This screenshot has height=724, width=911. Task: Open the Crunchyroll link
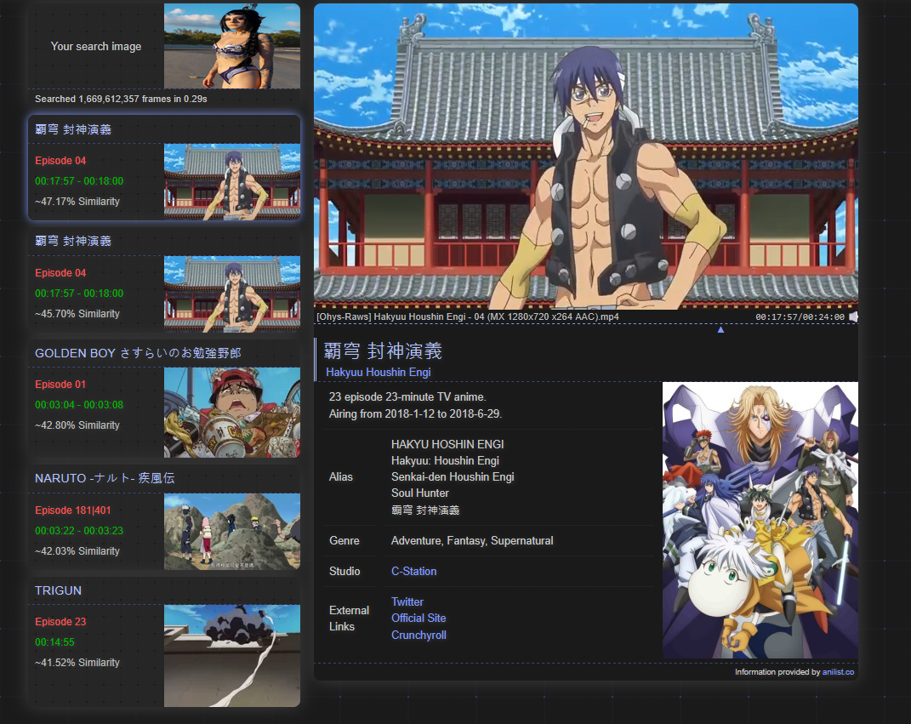point(418,636)
